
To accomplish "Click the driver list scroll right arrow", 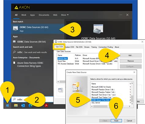I will coord(129,106).
